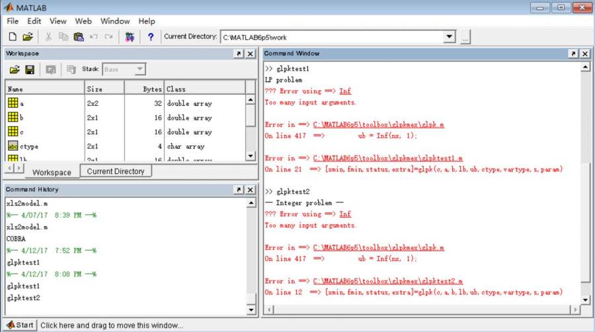
Task: Click the Class column header
Action: pos(205,89)
